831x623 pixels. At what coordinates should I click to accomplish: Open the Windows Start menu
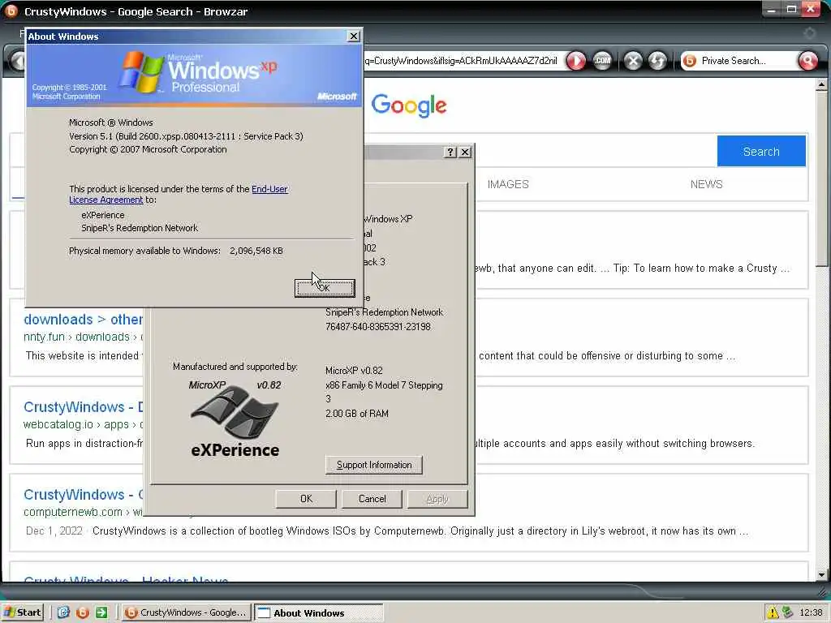pyautogui.click(x=22, y=612)
